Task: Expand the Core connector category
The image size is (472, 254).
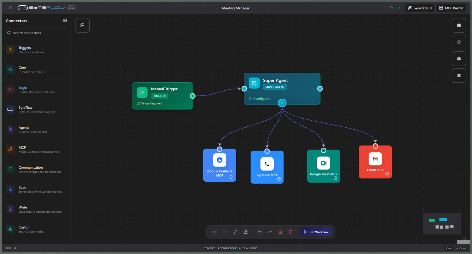Action: pos(36,70)
